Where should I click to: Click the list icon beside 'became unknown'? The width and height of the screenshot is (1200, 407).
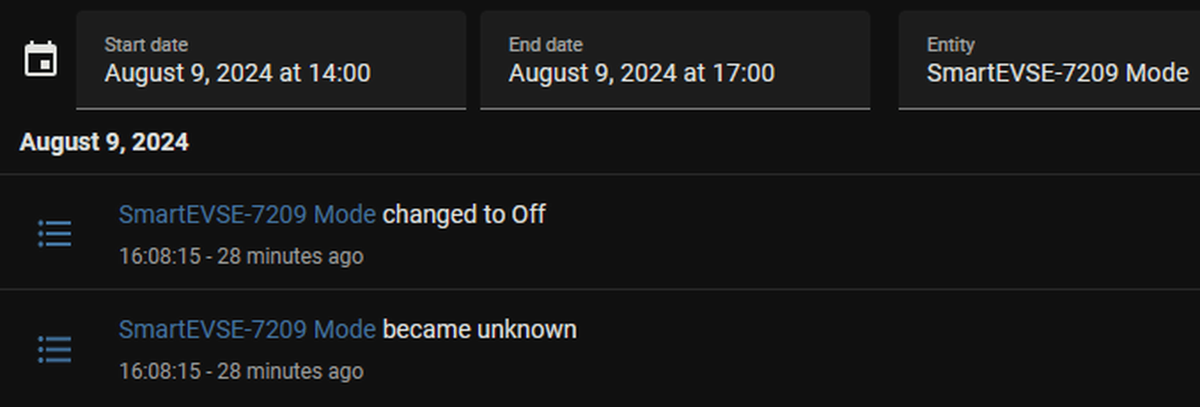tap(55, 349)
